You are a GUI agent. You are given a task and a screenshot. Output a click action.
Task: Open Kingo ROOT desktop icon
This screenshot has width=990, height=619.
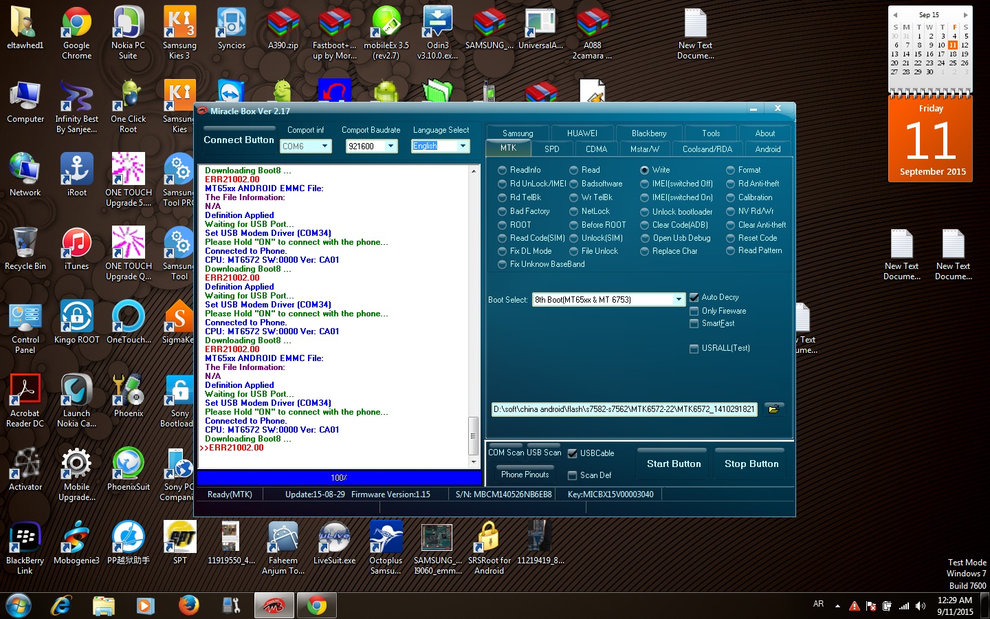(76, 323)
